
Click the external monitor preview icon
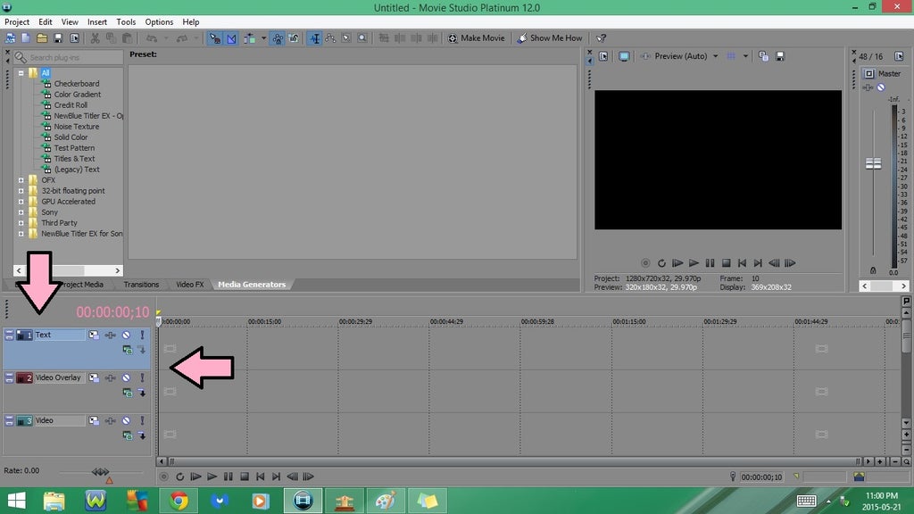pos(624,56)
